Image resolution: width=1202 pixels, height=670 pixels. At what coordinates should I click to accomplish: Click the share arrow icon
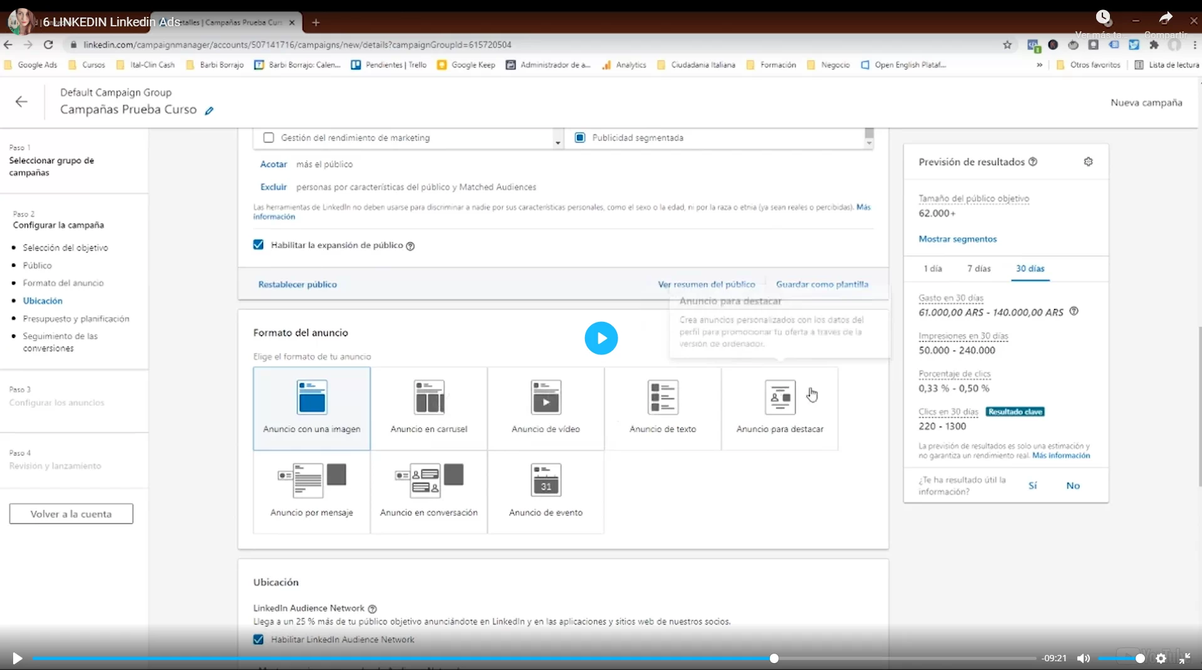[1165, 18]
